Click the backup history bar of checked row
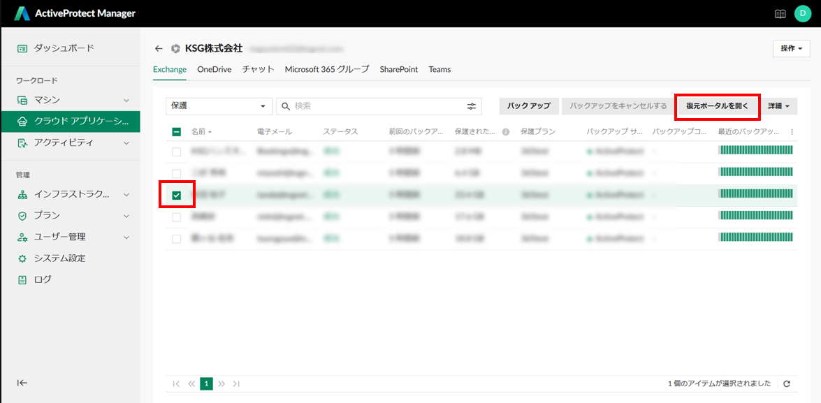This screenshot has height=403, width=821. pos(757,194)
